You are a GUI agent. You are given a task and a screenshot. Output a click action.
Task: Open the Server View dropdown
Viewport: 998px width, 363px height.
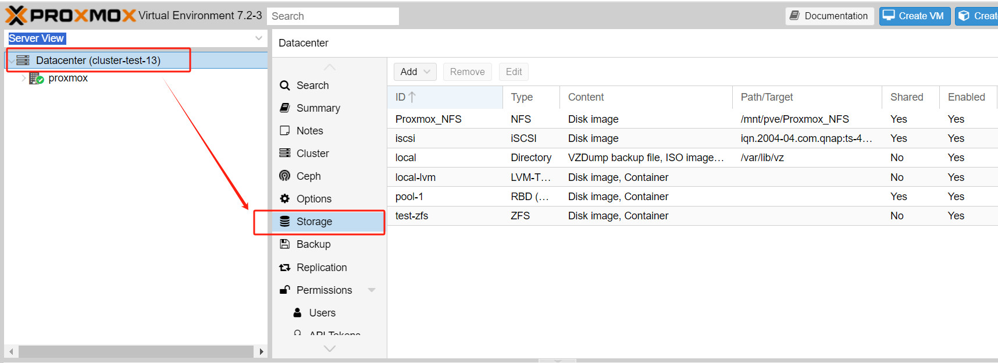[x=258, y=38]
